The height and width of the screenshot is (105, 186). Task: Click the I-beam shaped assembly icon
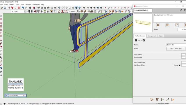click(x=167, y=25)
